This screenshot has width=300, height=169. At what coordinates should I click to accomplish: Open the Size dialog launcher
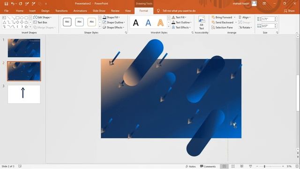pyautogui.click(x=277, y=33)
